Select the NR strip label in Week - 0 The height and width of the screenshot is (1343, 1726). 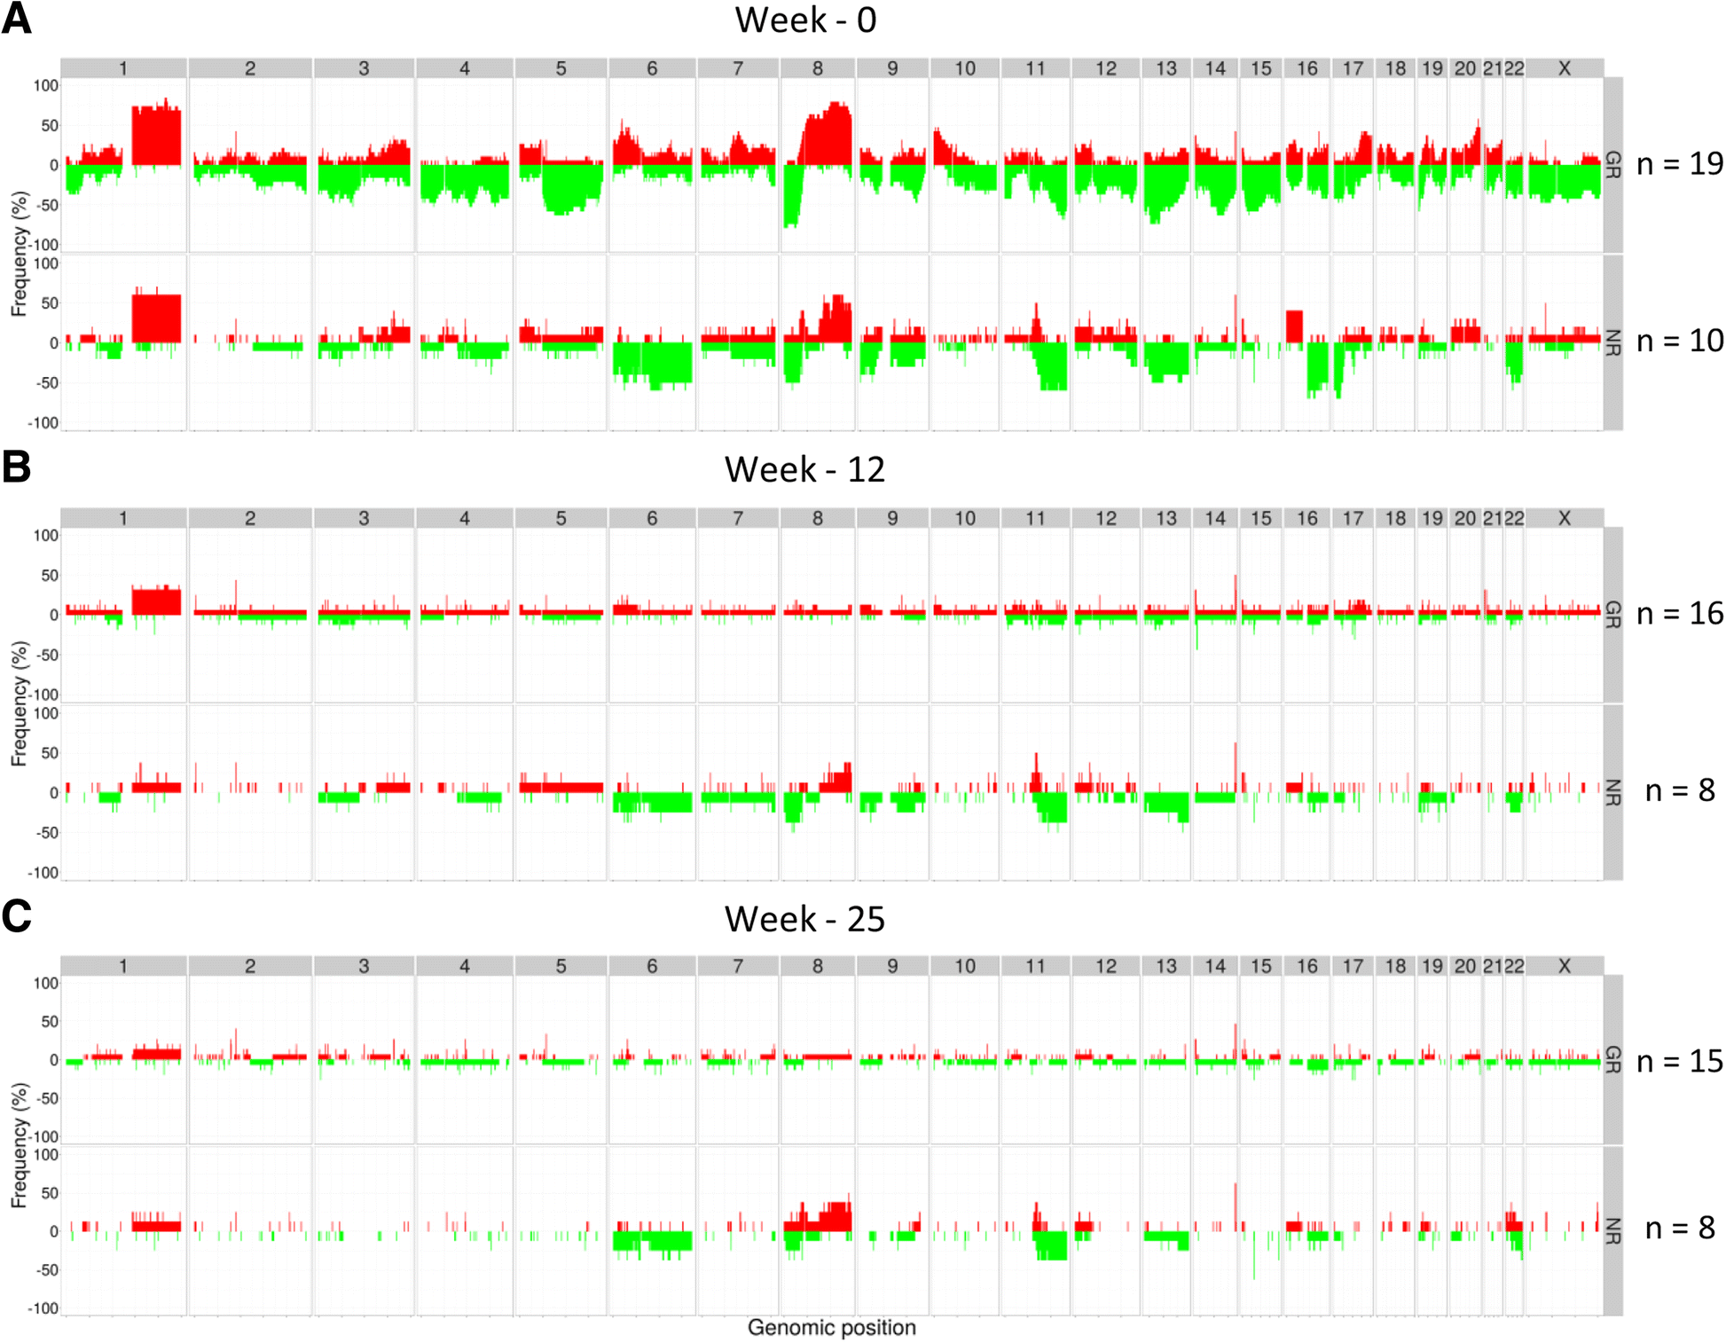[1613, 342]
